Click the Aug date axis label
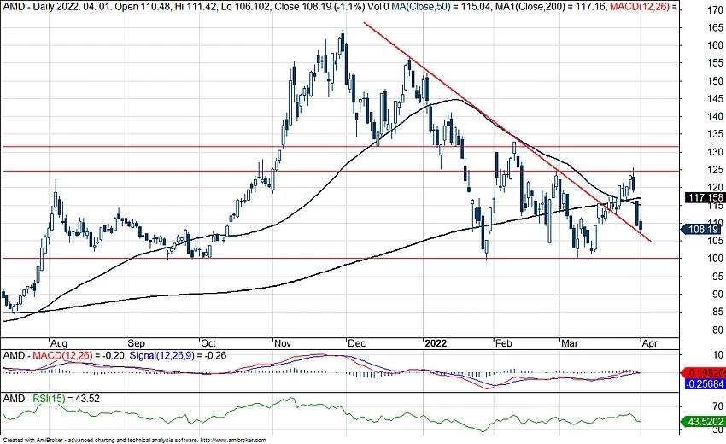The width and height of the screenshot is (726, 444). tap(59, 343)
